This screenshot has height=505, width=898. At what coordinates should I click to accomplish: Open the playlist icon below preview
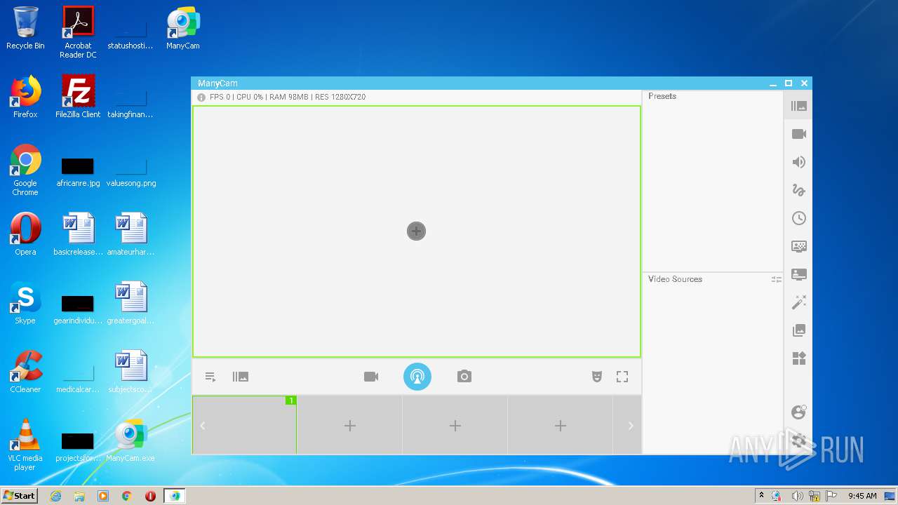[210, 377]
